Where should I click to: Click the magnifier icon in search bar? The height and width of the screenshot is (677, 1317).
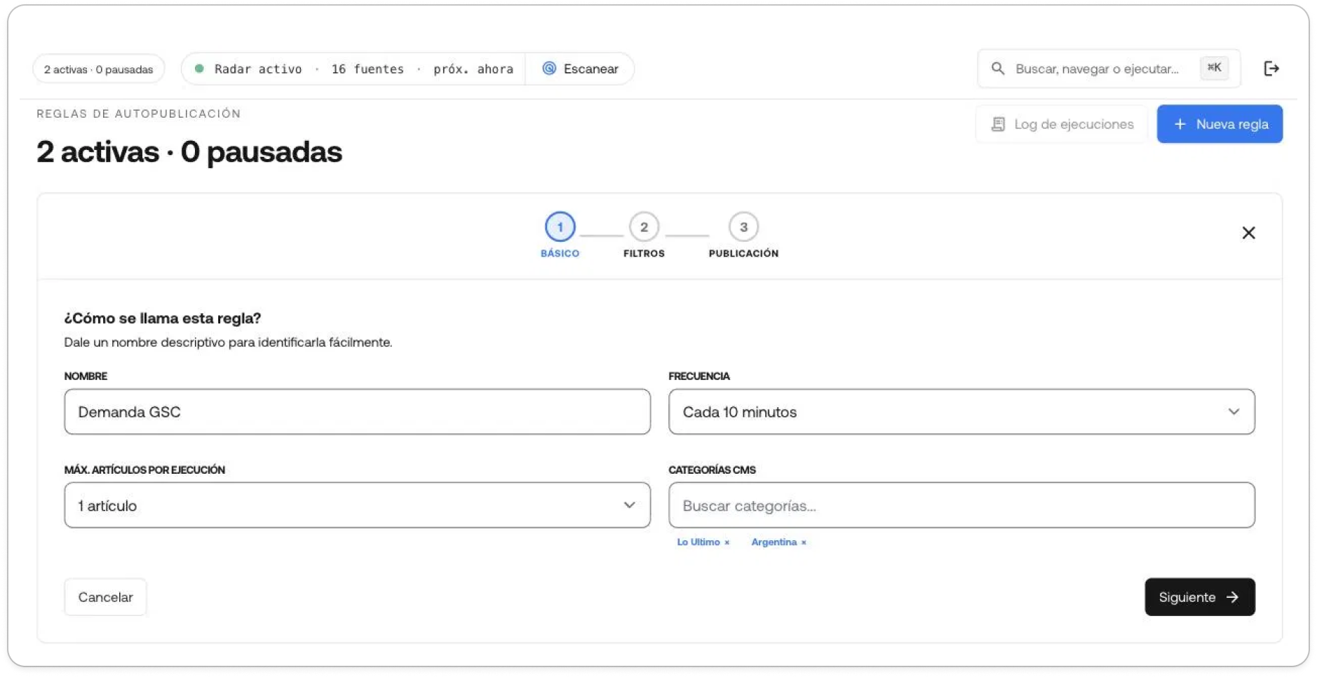[997, 69]
